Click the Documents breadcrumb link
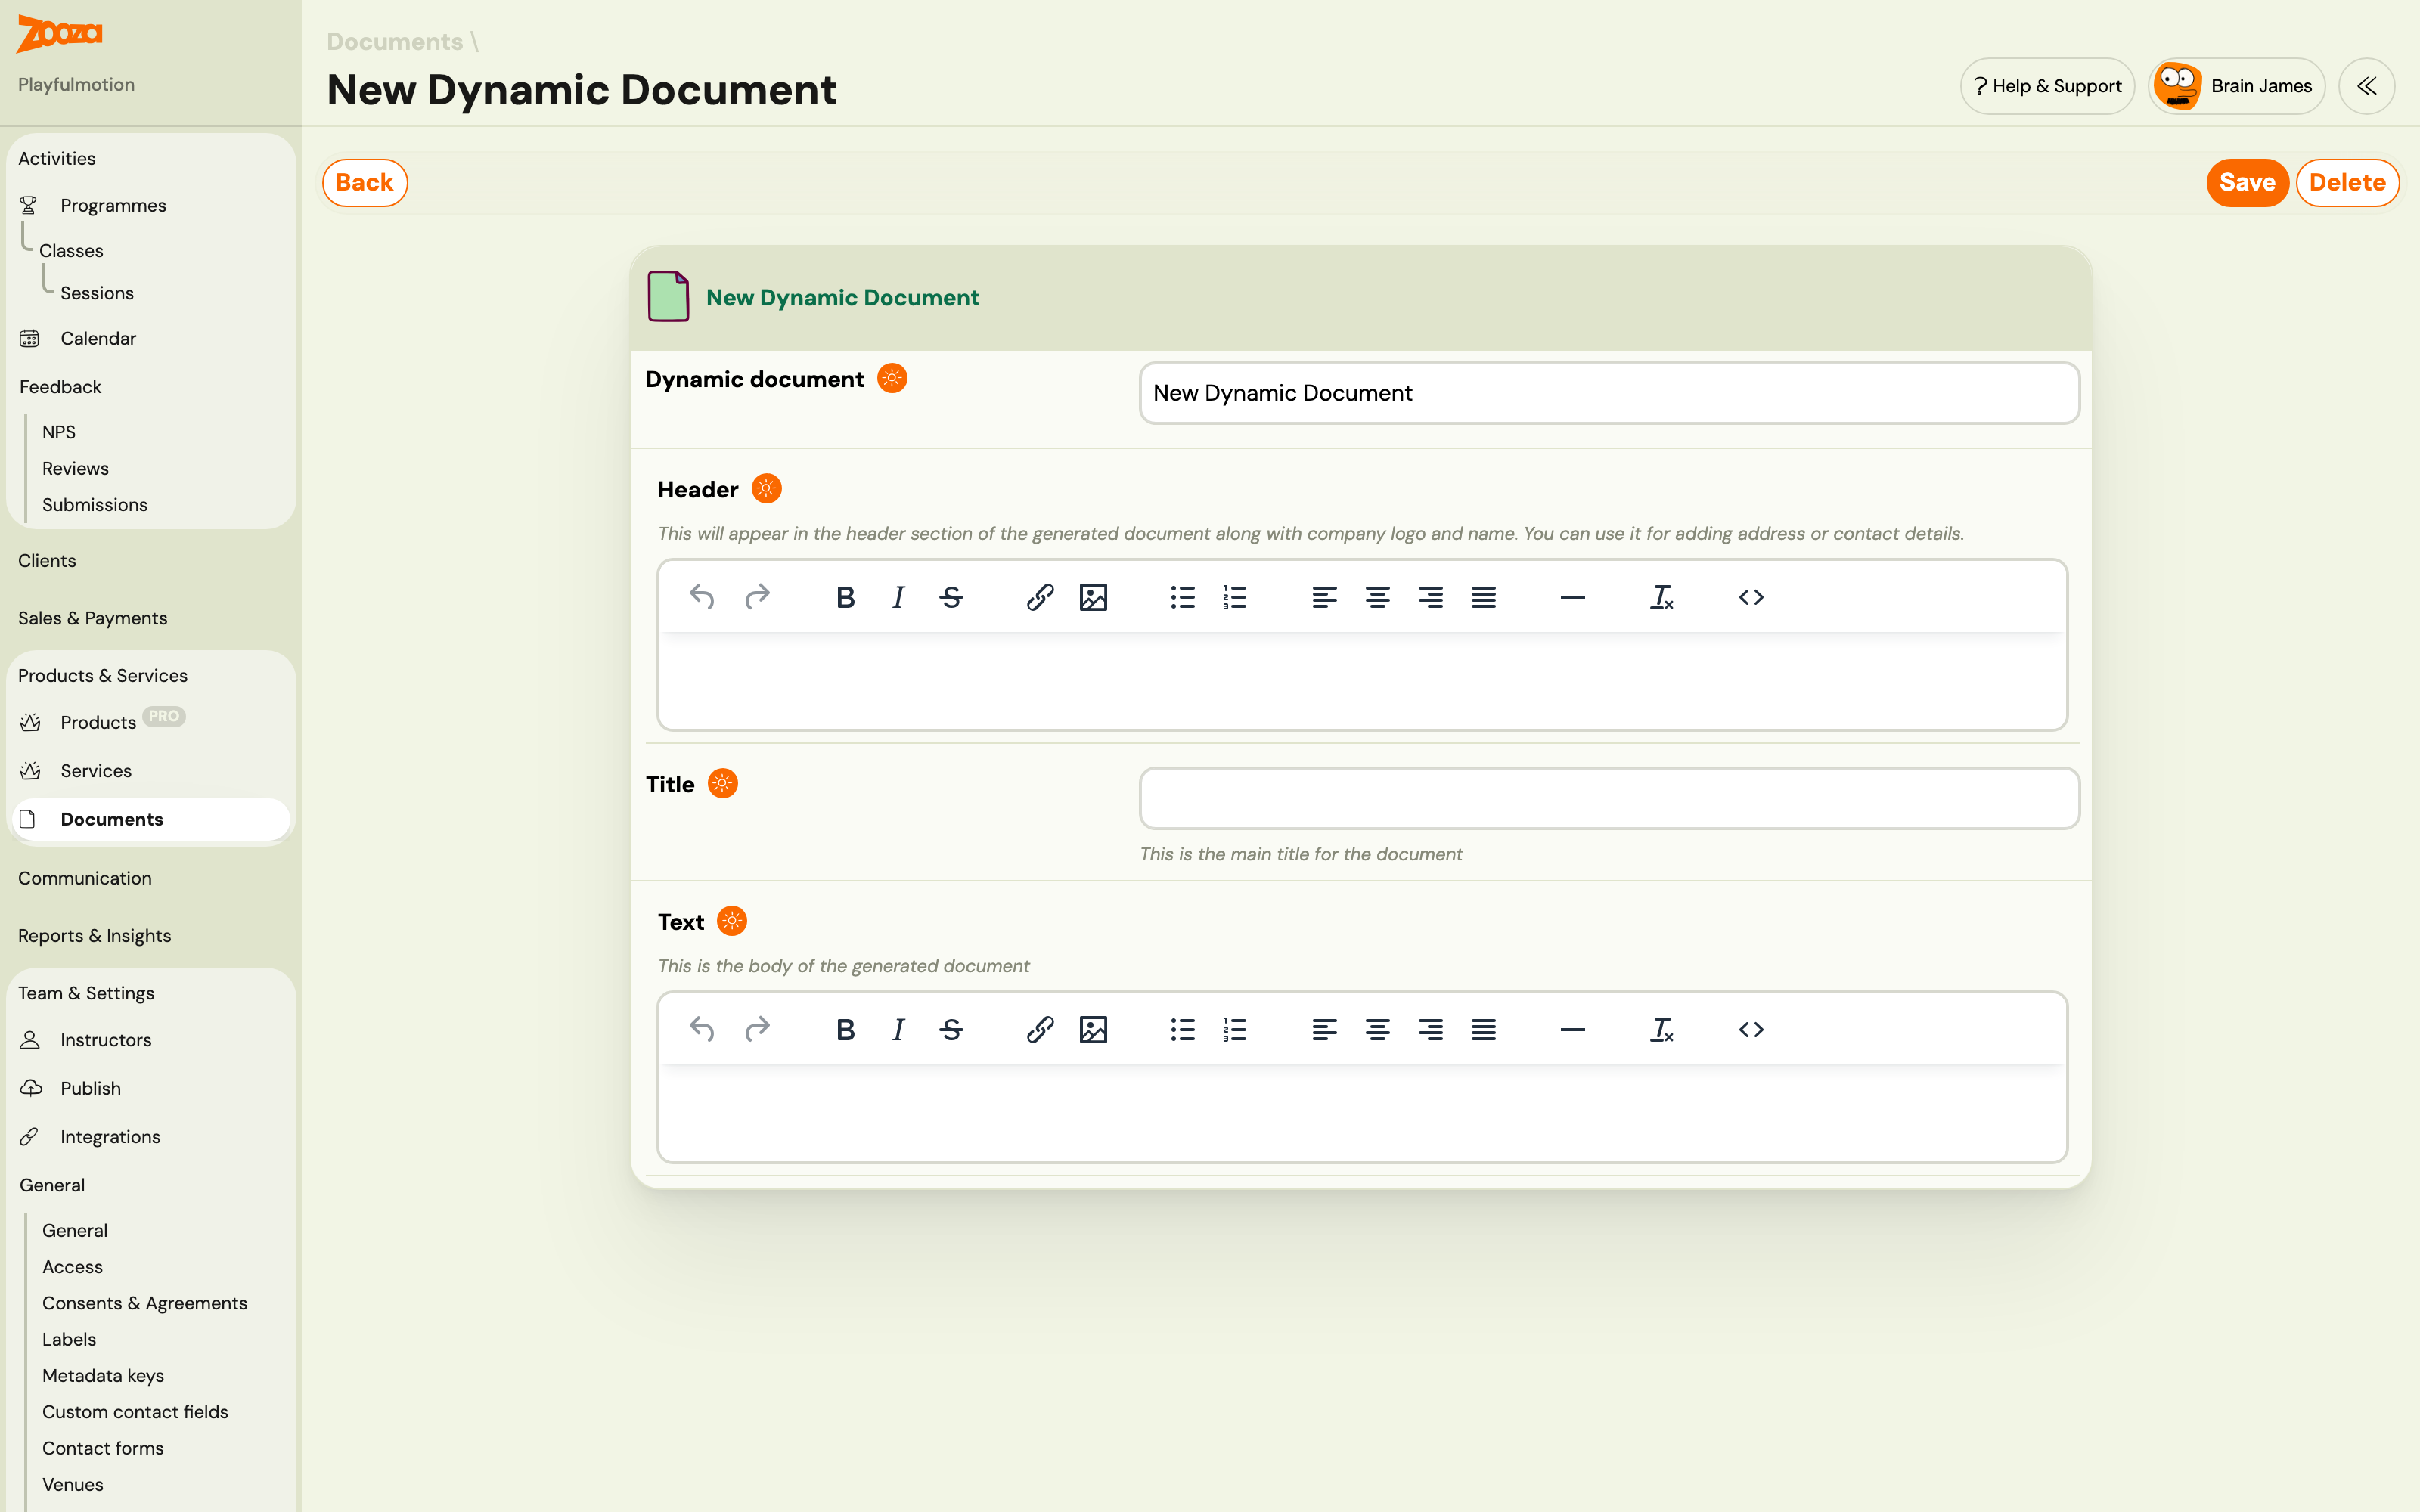Viewport: 2420px width, 1512px height. (395, 41)
